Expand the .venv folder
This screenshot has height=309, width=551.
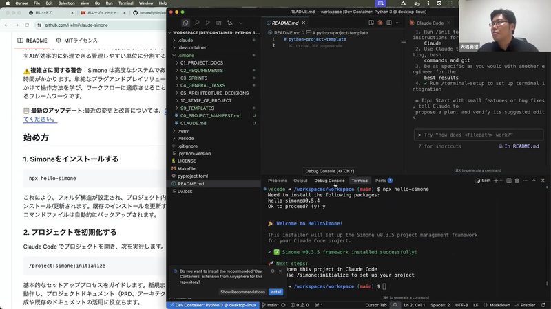214,131
